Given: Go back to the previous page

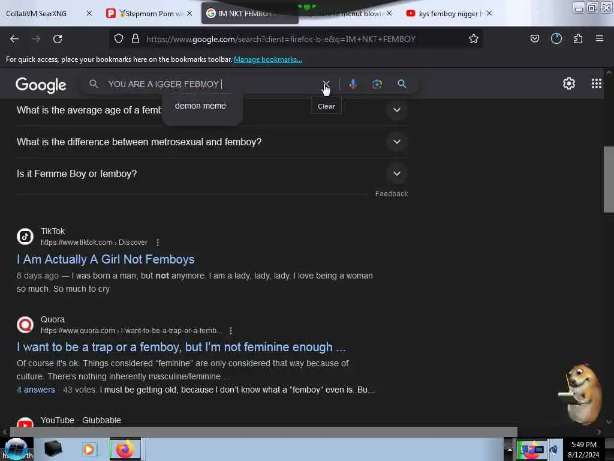Looking at the screenshot, I should click(14, 39).
